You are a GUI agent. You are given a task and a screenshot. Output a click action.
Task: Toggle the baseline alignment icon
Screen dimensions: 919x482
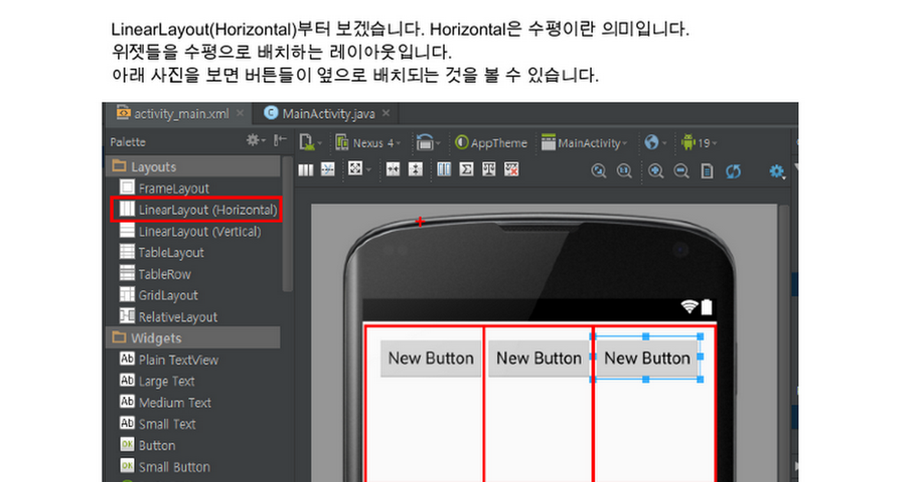tap(328, 170)
